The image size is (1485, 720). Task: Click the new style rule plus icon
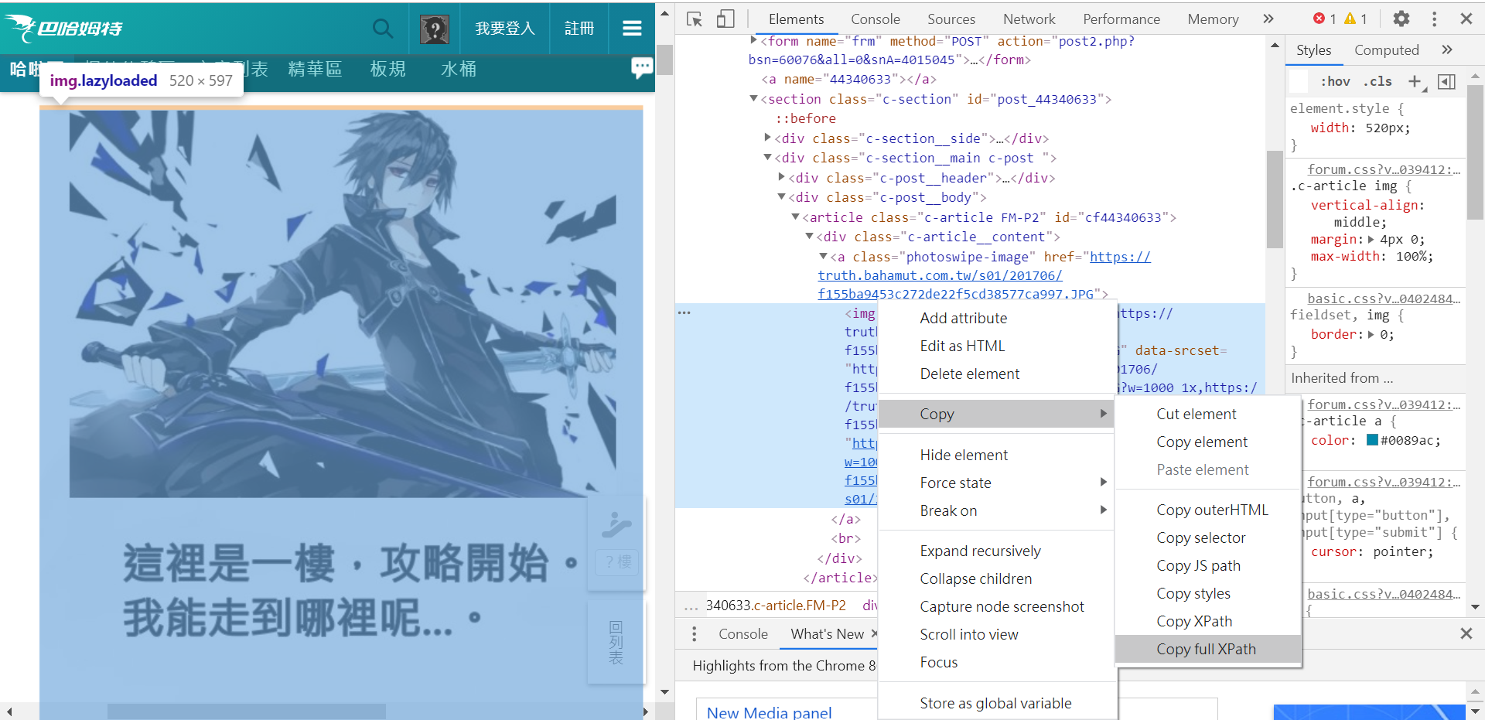click(x=1415, y=81)
